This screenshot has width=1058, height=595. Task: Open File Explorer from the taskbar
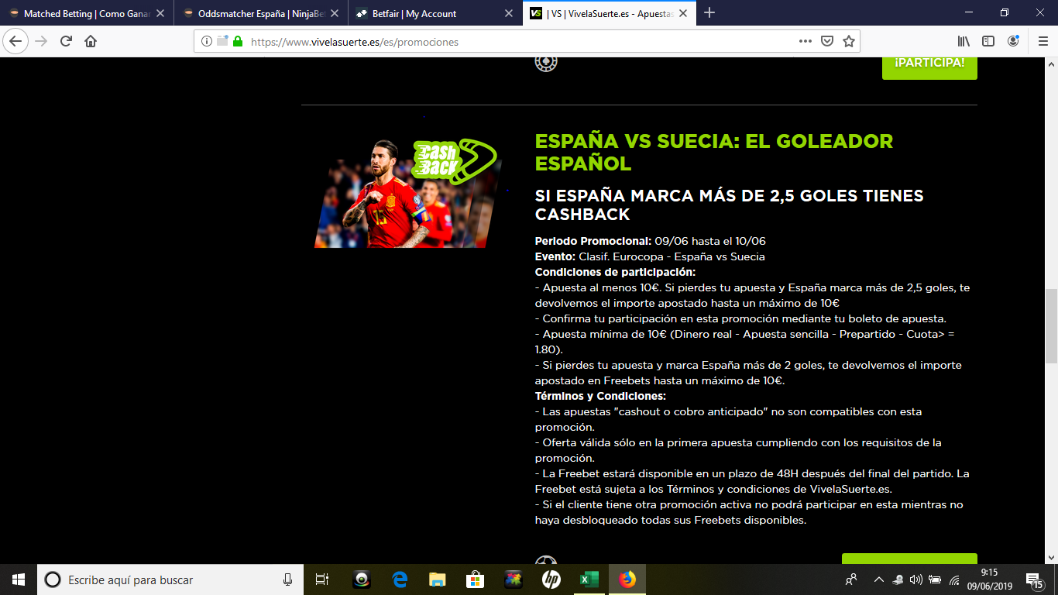point(438,580)
